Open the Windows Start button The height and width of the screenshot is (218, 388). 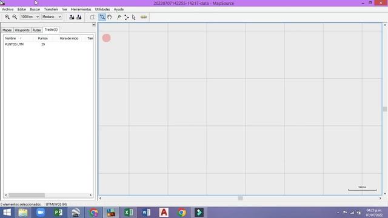tap(7, 213)
